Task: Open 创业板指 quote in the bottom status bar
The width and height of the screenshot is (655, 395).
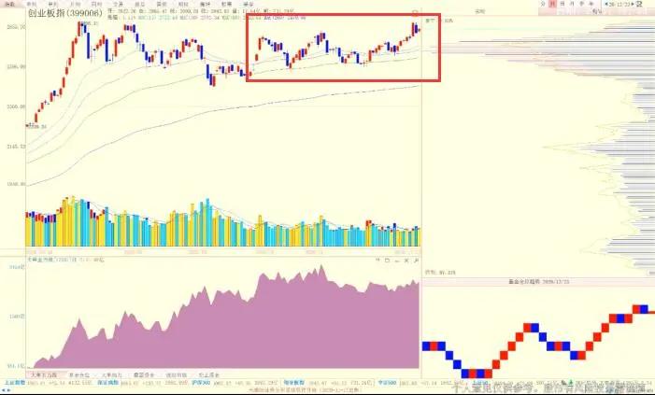Action: (294, 383)
